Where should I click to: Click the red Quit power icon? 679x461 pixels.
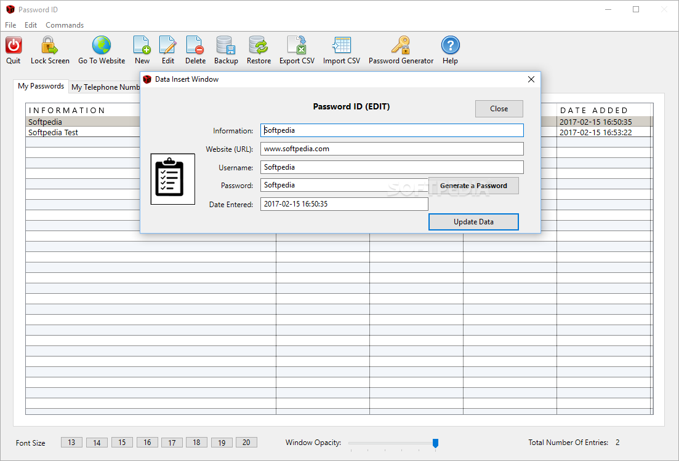(x=14, y=45)
